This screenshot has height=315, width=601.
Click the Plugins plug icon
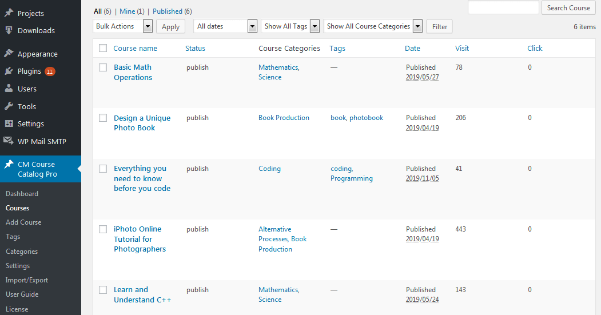(x=9, y=71)
